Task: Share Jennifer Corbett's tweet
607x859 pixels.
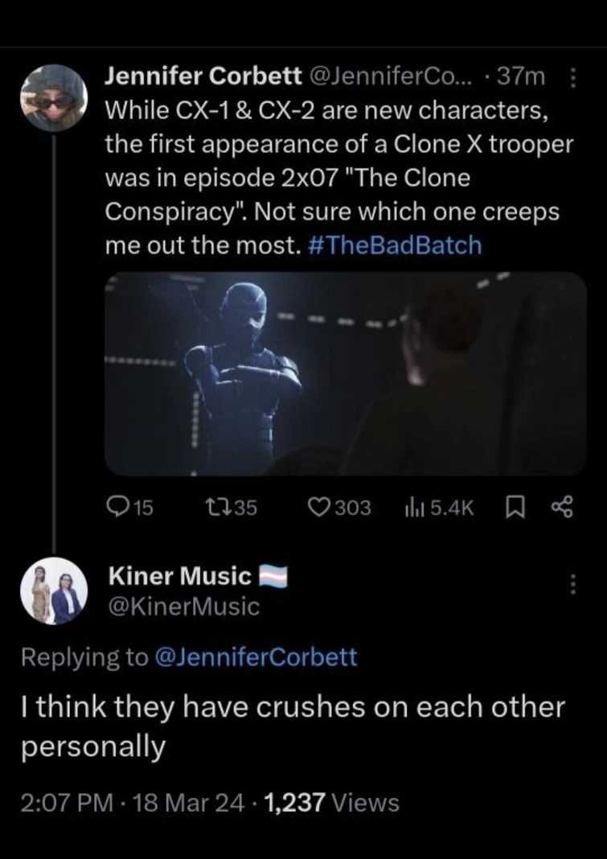Action: pyautogui.click(x=558, y=507)
